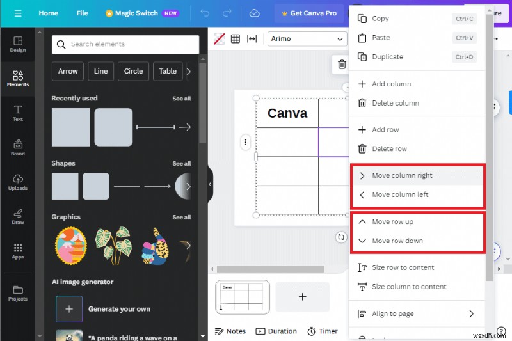The width and height of the screenshot is (512, 341).
Task: Choose Copy from the context menu
Action: click(x=417, y=19)
